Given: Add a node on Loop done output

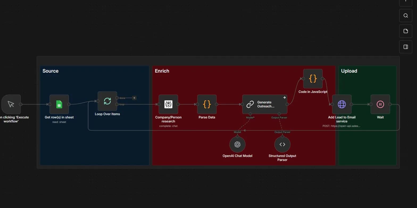Looking at the screenshot, I should click(x=134, y=98).
